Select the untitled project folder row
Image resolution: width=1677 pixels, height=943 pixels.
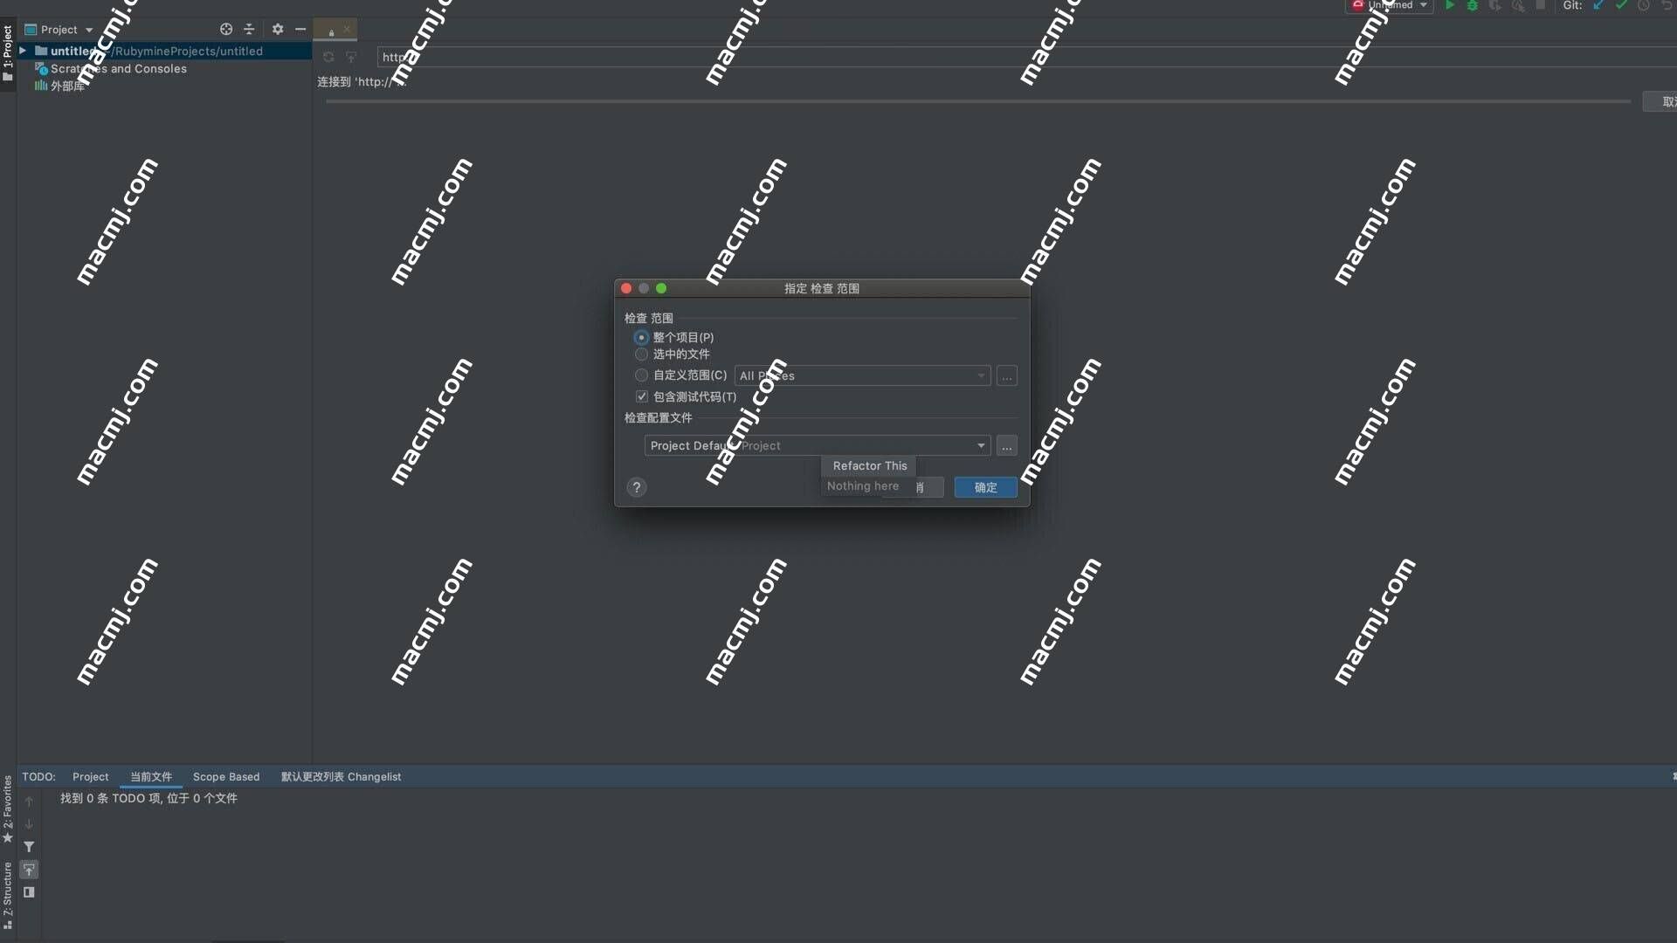164,51
